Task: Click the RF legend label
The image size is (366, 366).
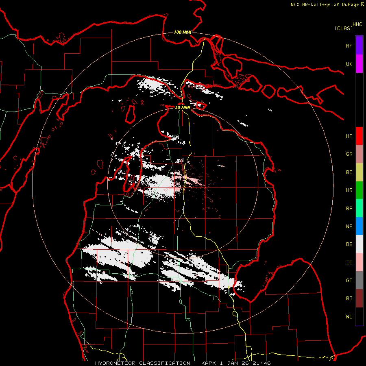Action: click(x=349, y=46)
